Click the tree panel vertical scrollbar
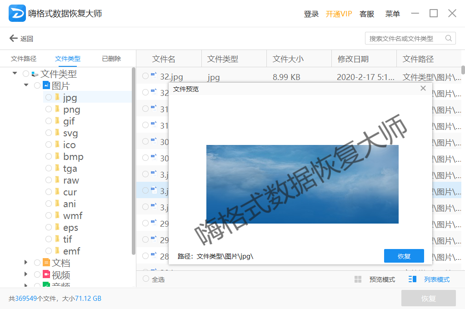Viewport: 465px width, 309px height. 134,161
